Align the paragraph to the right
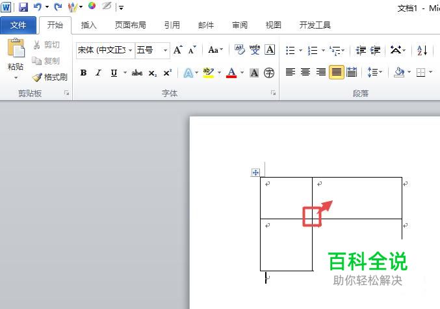 coord(321,72)
